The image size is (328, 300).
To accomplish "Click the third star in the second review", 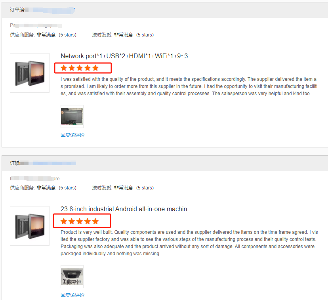I will click(x=80, y=221).
